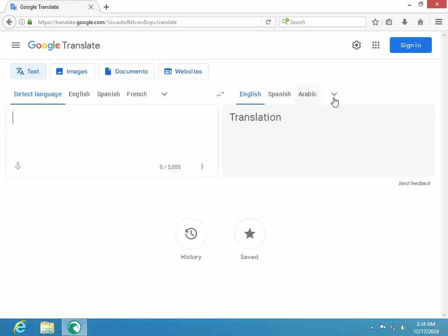
Task: Click the Sign in button
Action: [x=410, y=45]
